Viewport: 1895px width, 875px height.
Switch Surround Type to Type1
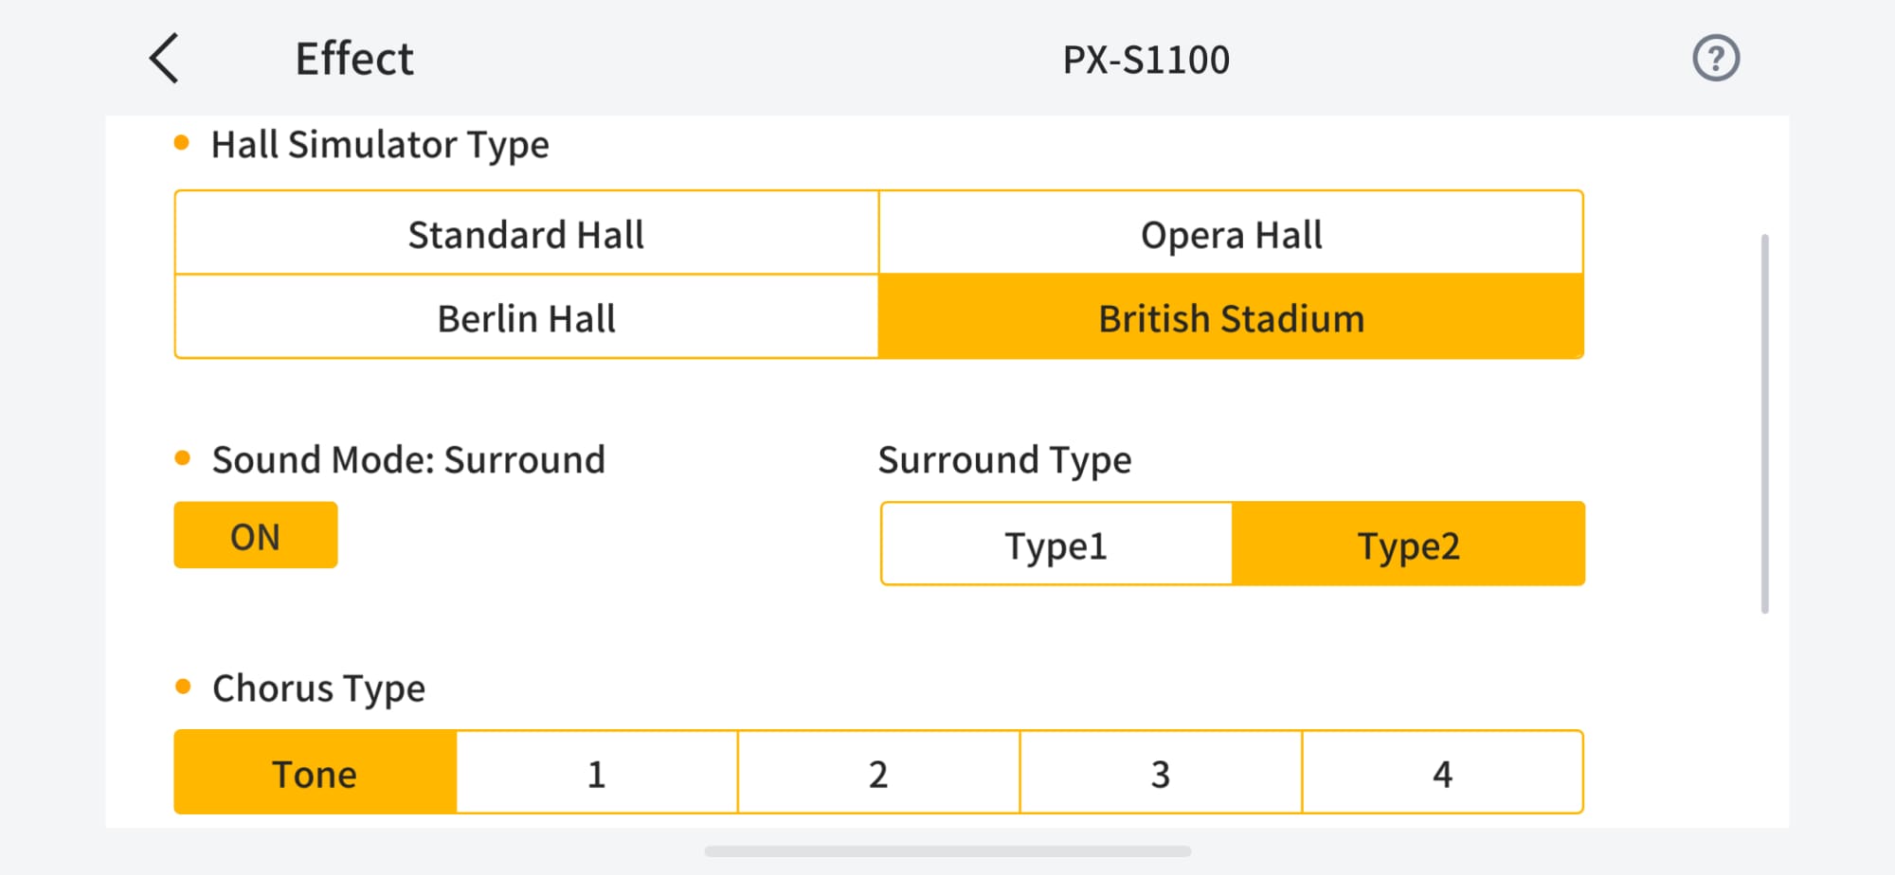pyautogui.click(x=1056, y=545)
